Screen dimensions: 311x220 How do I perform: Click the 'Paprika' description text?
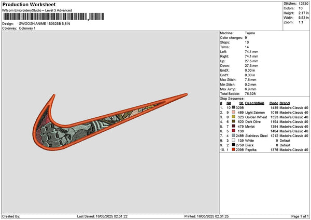(251, 150)
